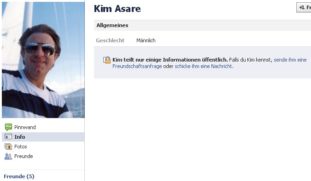Image resolution: width=311 pixels, height=181 pixels.
Task: Click the Freunde people icon
Action: pos(8,156)
